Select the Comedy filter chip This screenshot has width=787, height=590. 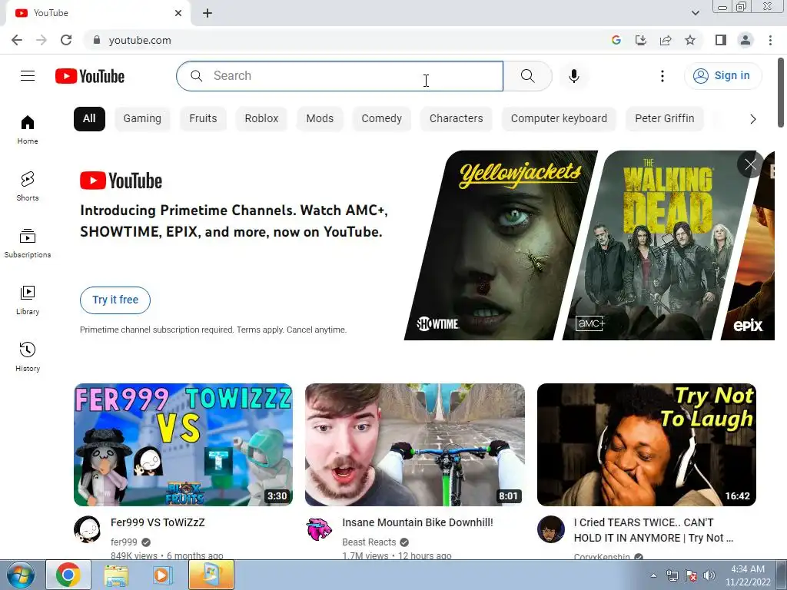point(381,119)
